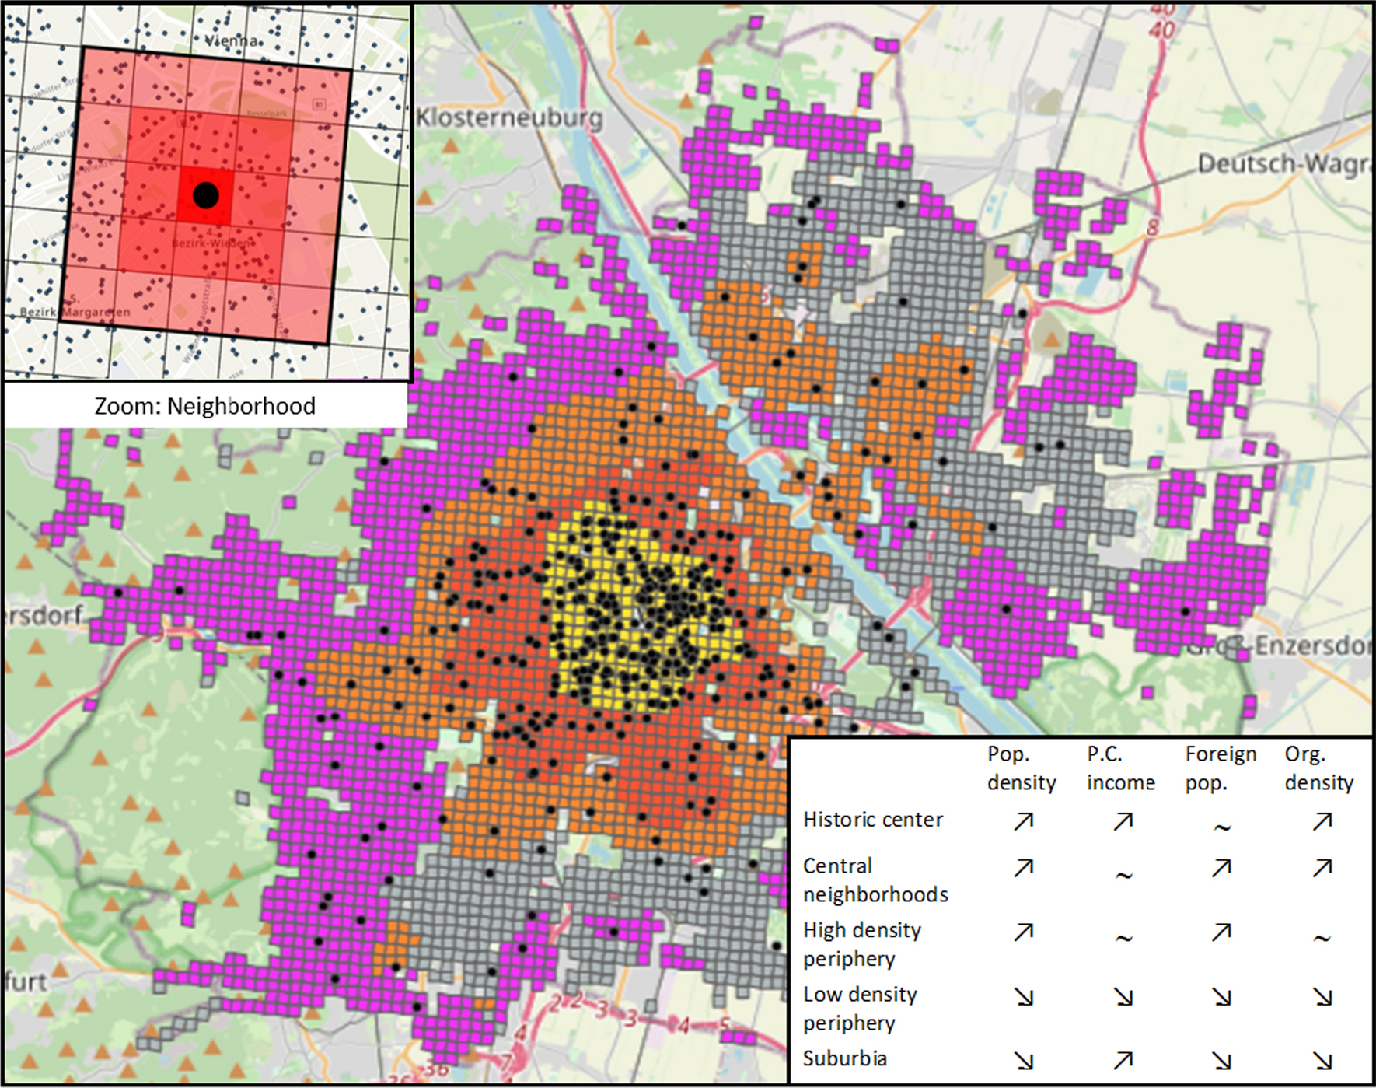The width and height of the screenshot is (1376, 1088).
Task: Click the Deutsch-Wagram place name on map
Action: click(1284, 165)
